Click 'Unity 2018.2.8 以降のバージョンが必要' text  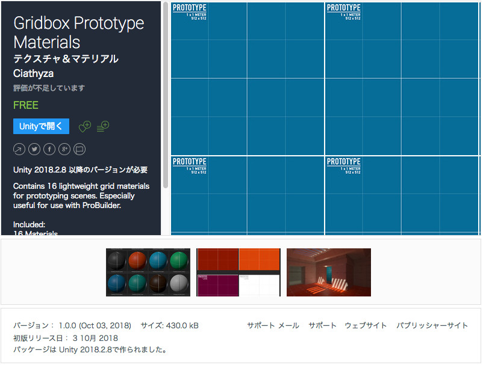click(80, 170)
